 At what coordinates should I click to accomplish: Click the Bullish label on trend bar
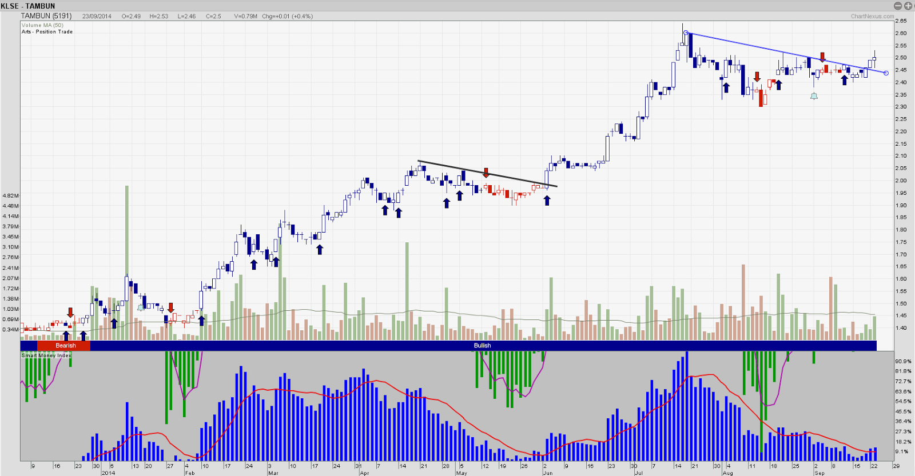(x=482, y=346)
